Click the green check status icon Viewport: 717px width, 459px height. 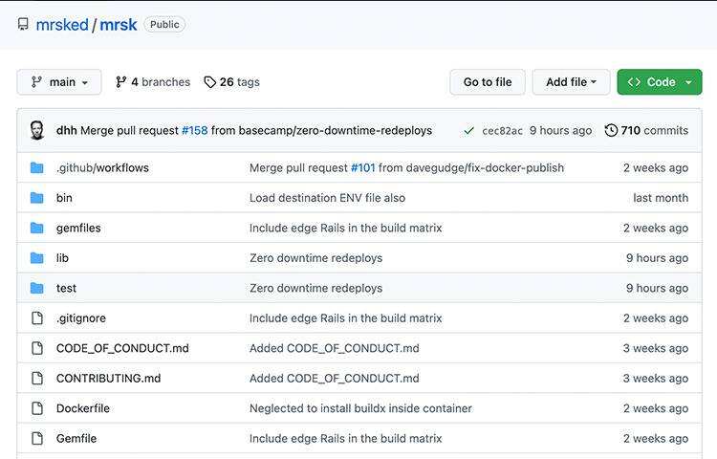(468, 130)
